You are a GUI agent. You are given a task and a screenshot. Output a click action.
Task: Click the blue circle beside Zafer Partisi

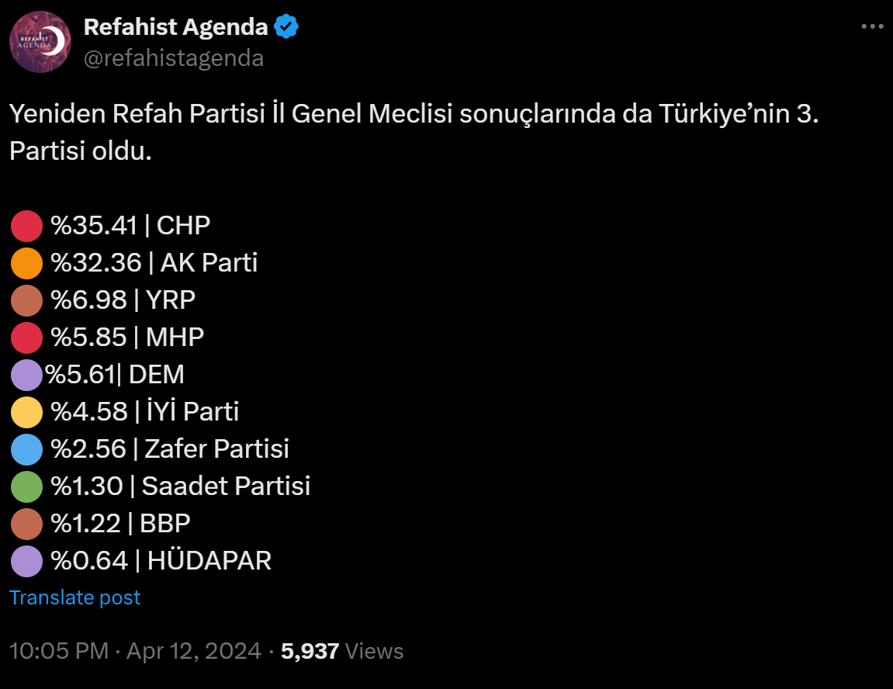tap(26, 449)
